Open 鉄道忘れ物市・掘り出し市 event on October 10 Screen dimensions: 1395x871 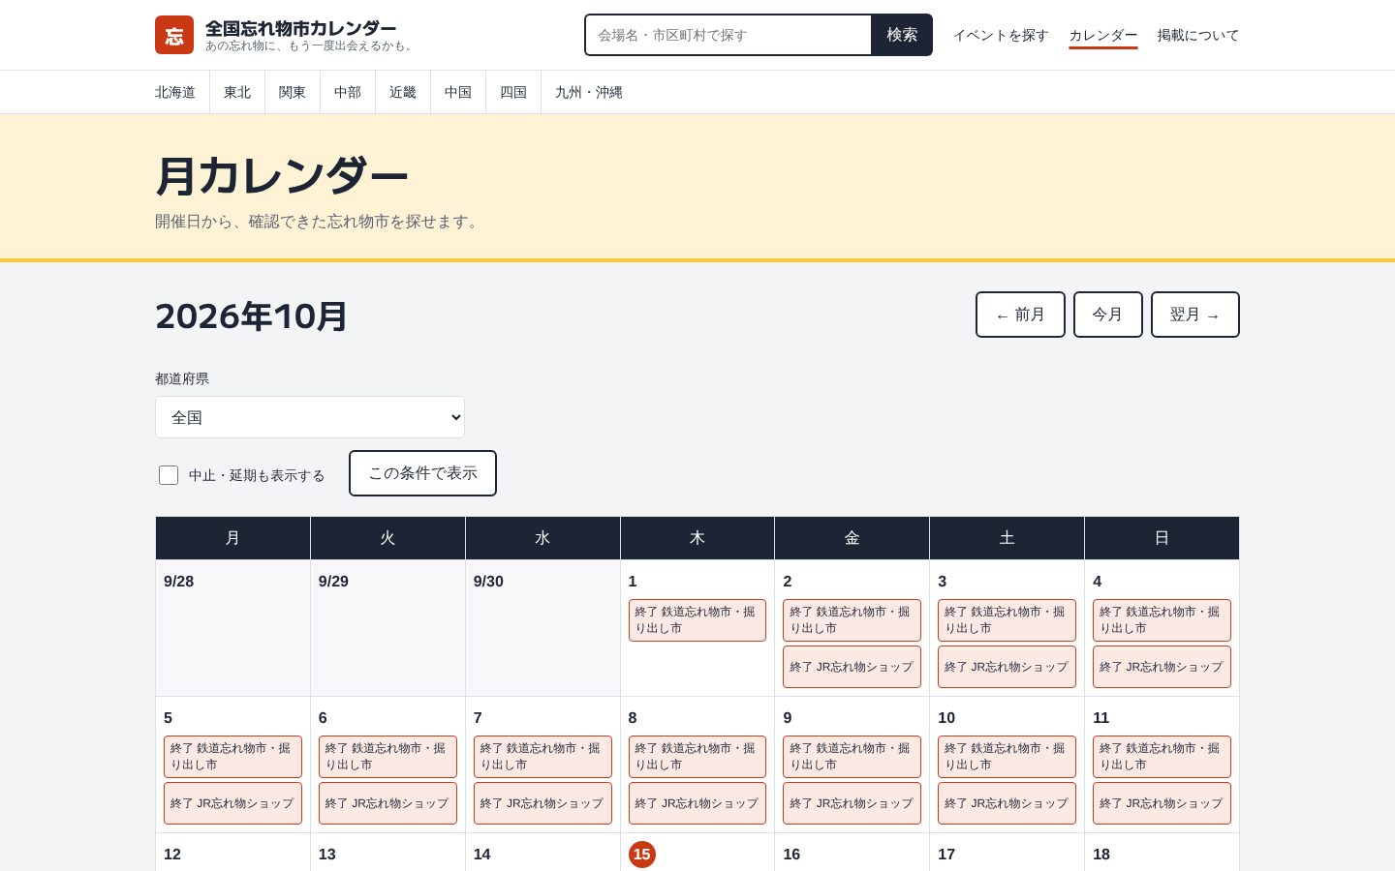tap(1007, 757)
